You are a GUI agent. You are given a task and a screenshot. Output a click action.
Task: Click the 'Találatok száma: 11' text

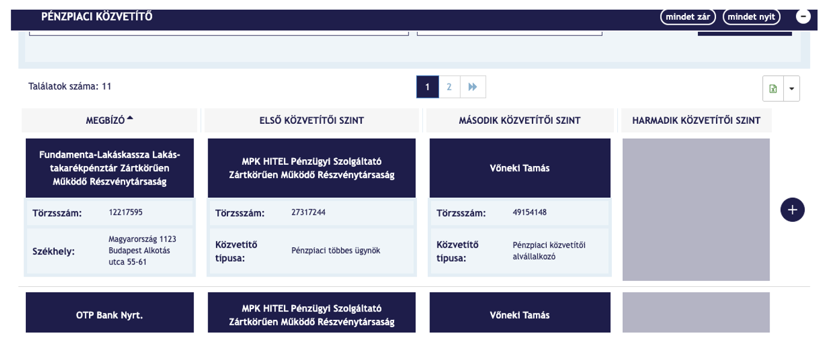[x=70, y=87]
